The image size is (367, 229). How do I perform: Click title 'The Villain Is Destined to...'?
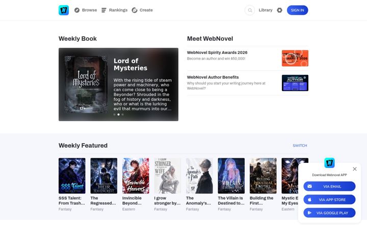[x=231, y=201]
